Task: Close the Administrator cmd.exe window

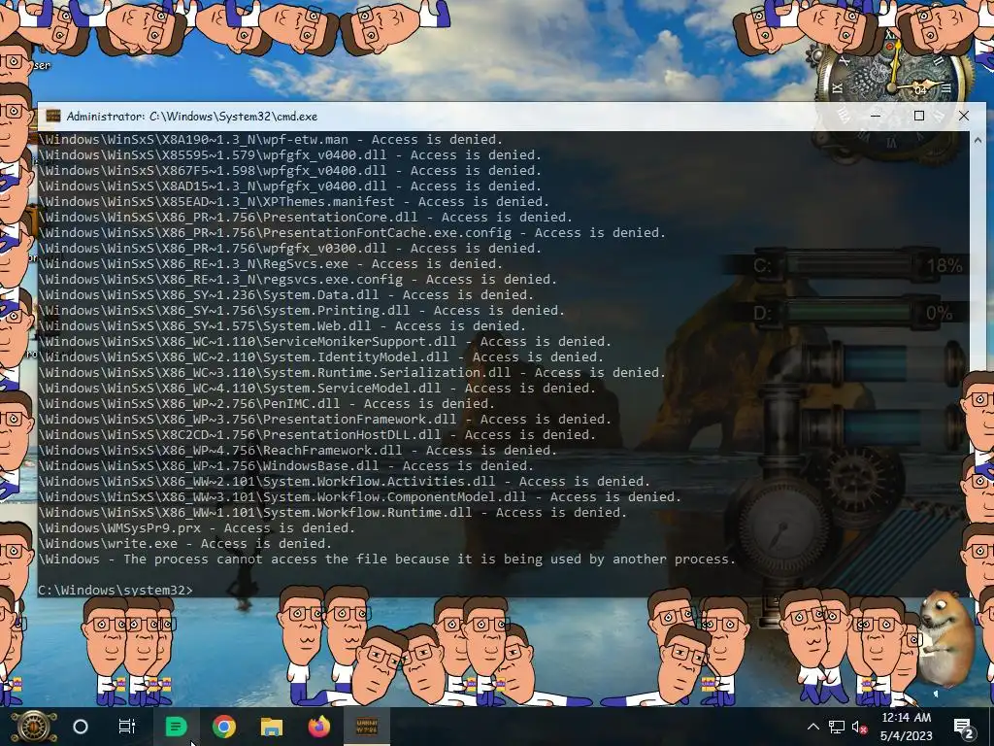Action: [x=964, y=117]
